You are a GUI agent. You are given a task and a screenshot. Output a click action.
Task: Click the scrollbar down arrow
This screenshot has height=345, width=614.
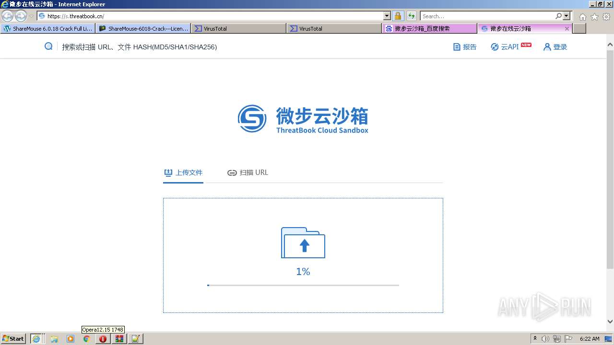click(610, 322)
